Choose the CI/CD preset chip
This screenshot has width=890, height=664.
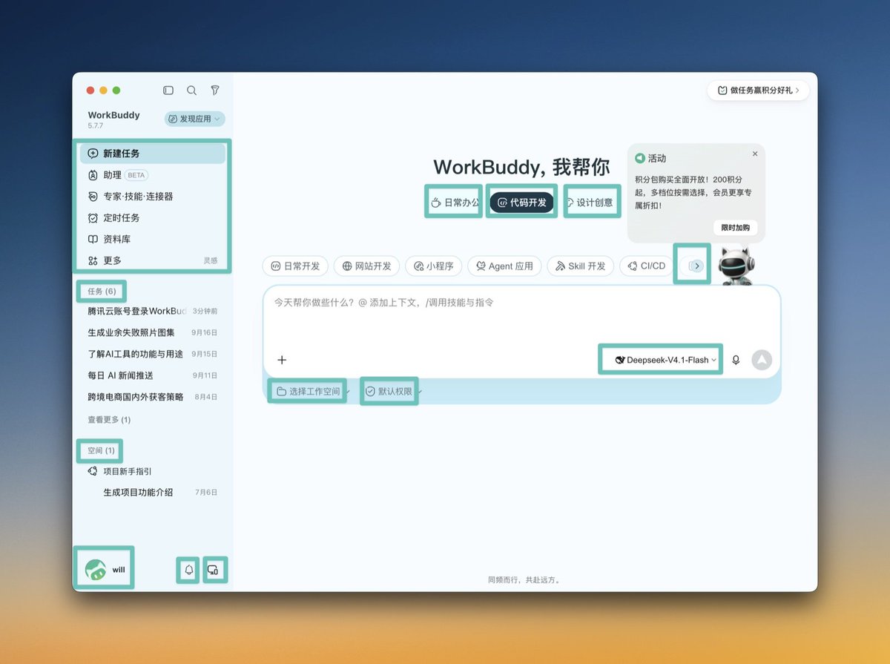647,266
